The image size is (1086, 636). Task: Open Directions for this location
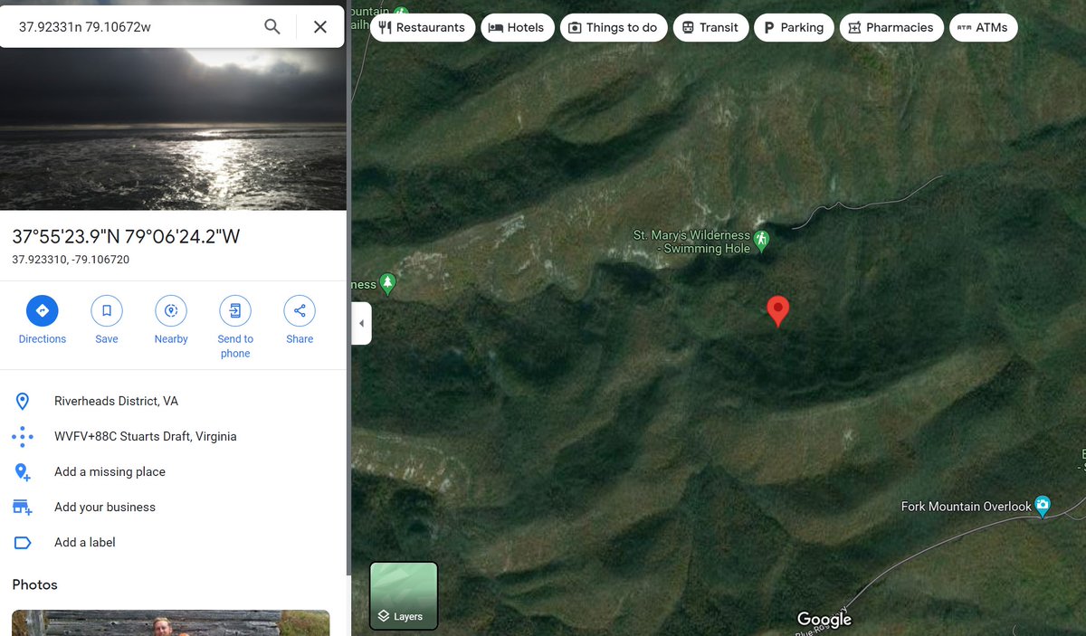(42, 311)
